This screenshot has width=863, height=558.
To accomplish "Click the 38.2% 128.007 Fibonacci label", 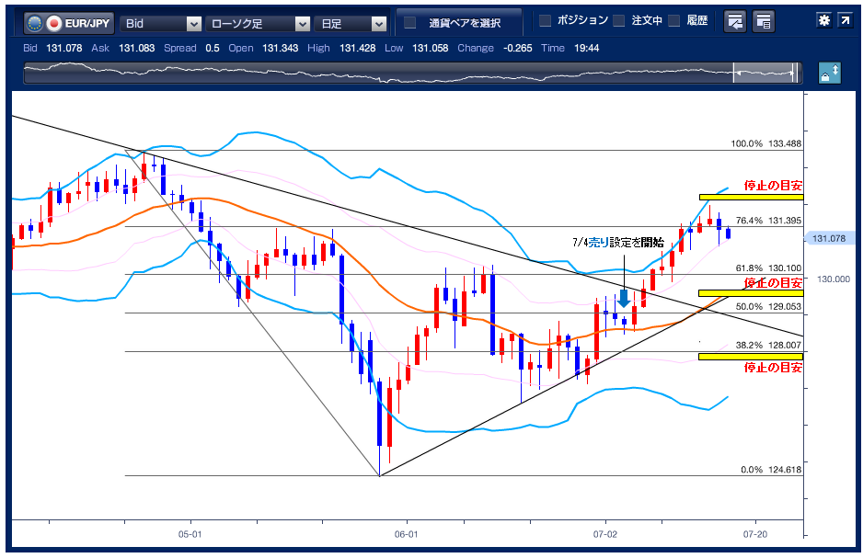I will (x=768, y=346).
